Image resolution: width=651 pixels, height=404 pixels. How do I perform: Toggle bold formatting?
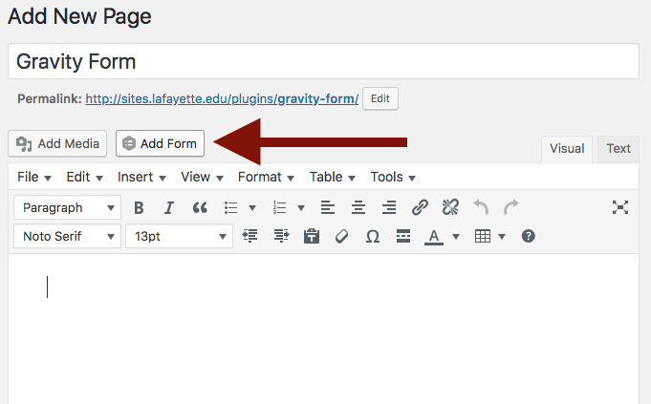point(139,207)
